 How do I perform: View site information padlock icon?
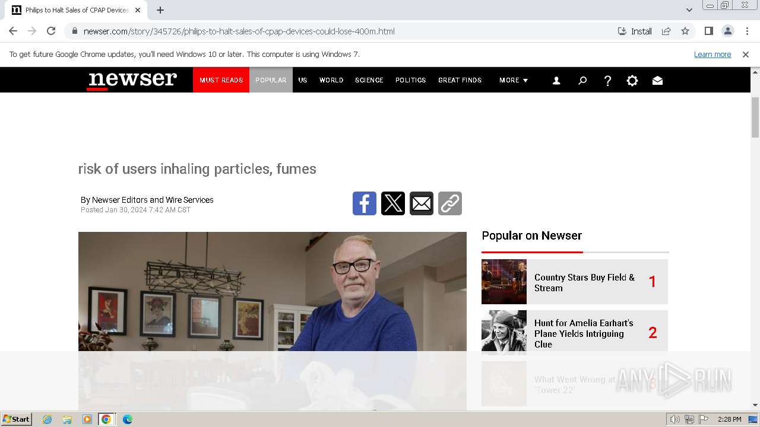(x=74, y=31)
